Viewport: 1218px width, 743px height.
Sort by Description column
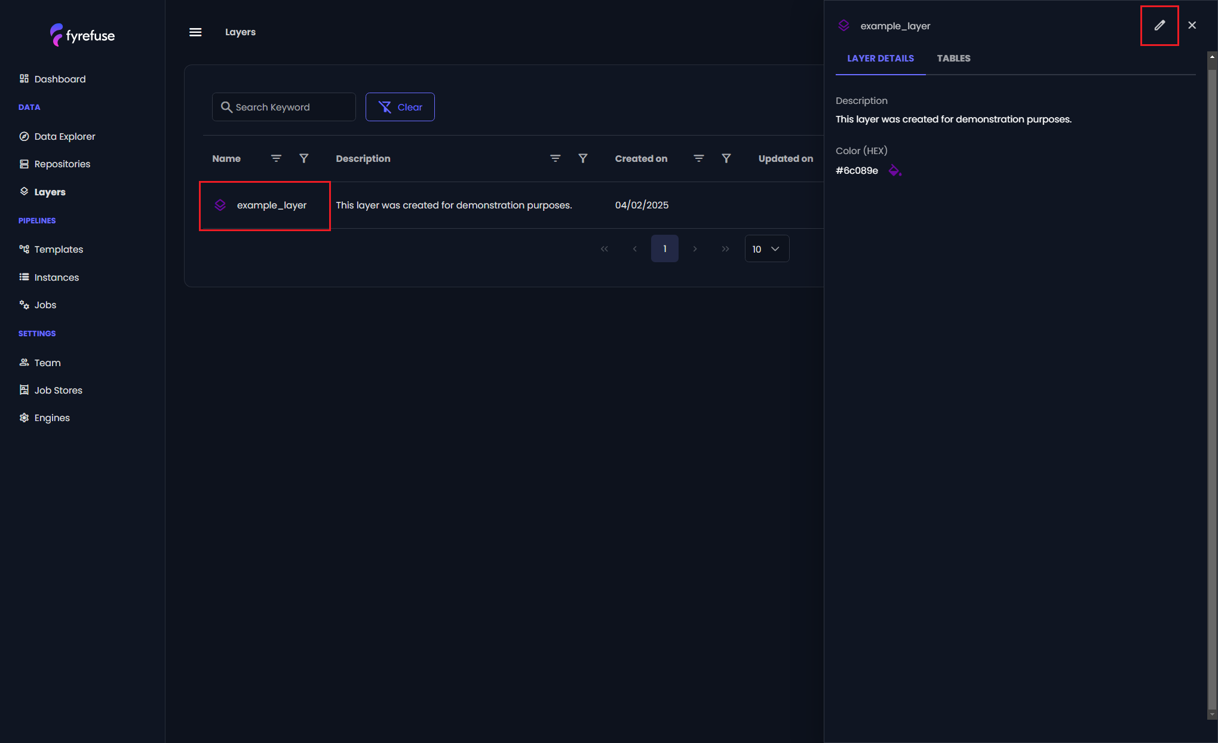555,158
